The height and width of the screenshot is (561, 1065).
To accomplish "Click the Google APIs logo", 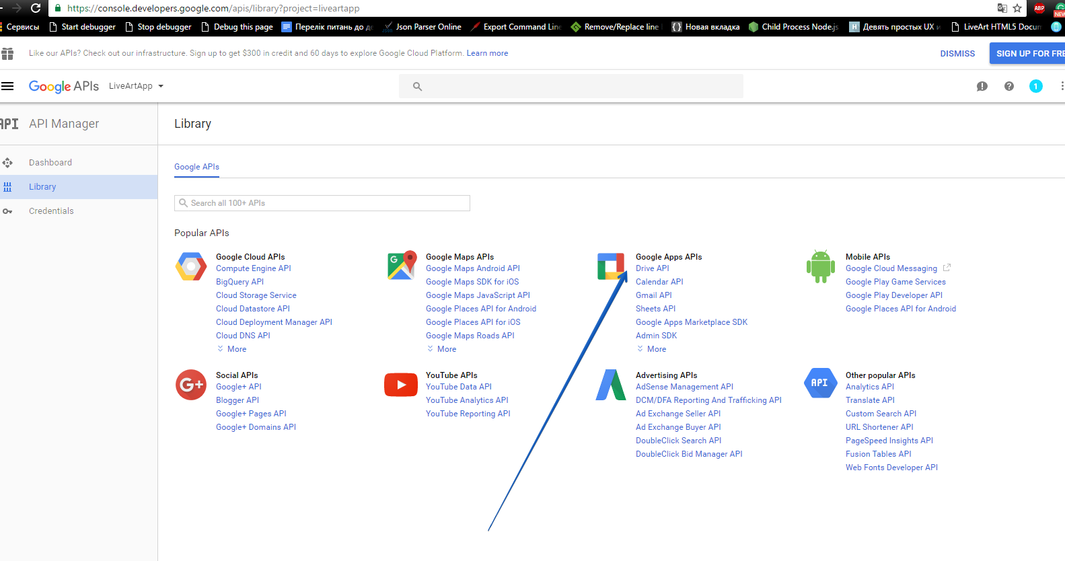I will (64, 86).
